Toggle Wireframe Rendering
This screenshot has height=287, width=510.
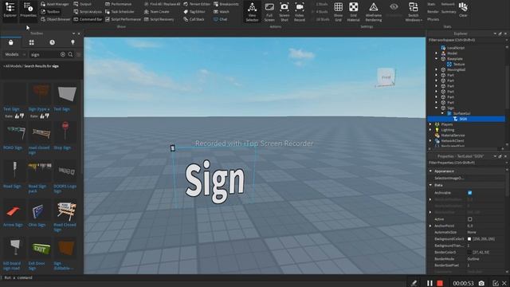(x=374, y=12)
